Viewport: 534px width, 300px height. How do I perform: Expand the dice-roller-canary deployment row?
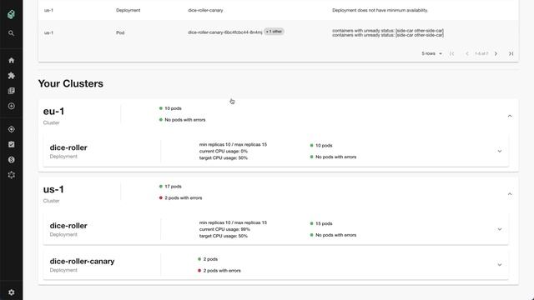pos(499,265)
